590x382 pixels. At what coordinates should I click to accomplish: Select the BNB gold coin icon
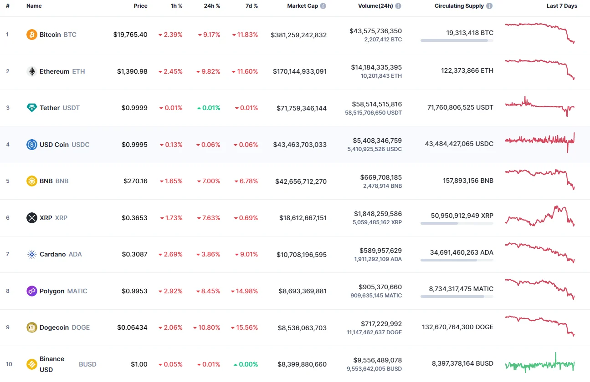(x=31, y=181)
